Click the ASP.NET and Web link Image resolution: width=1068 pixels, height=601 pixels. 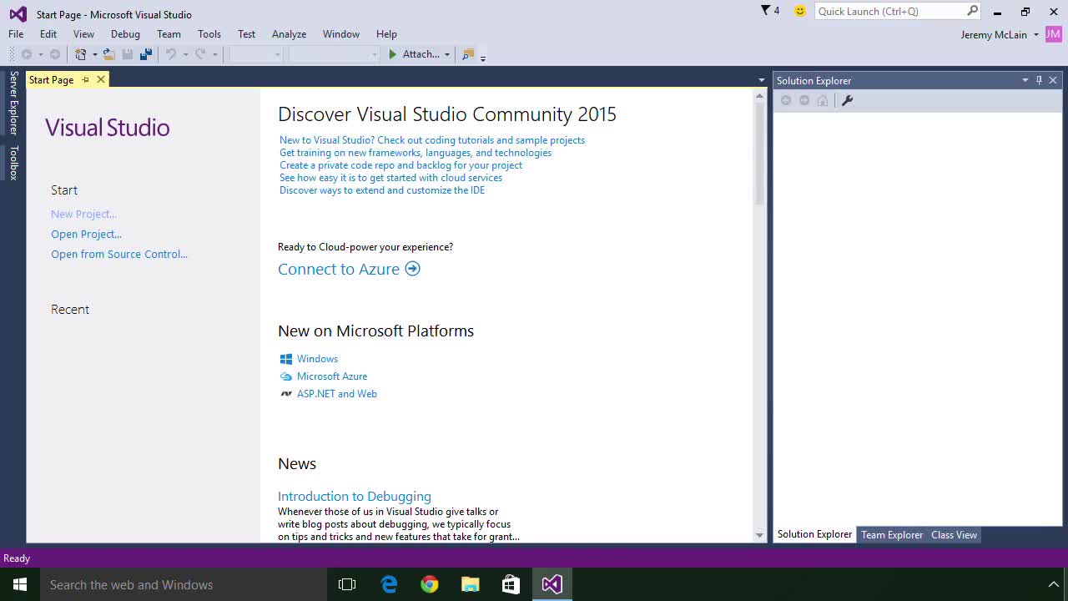coord(337,394)
